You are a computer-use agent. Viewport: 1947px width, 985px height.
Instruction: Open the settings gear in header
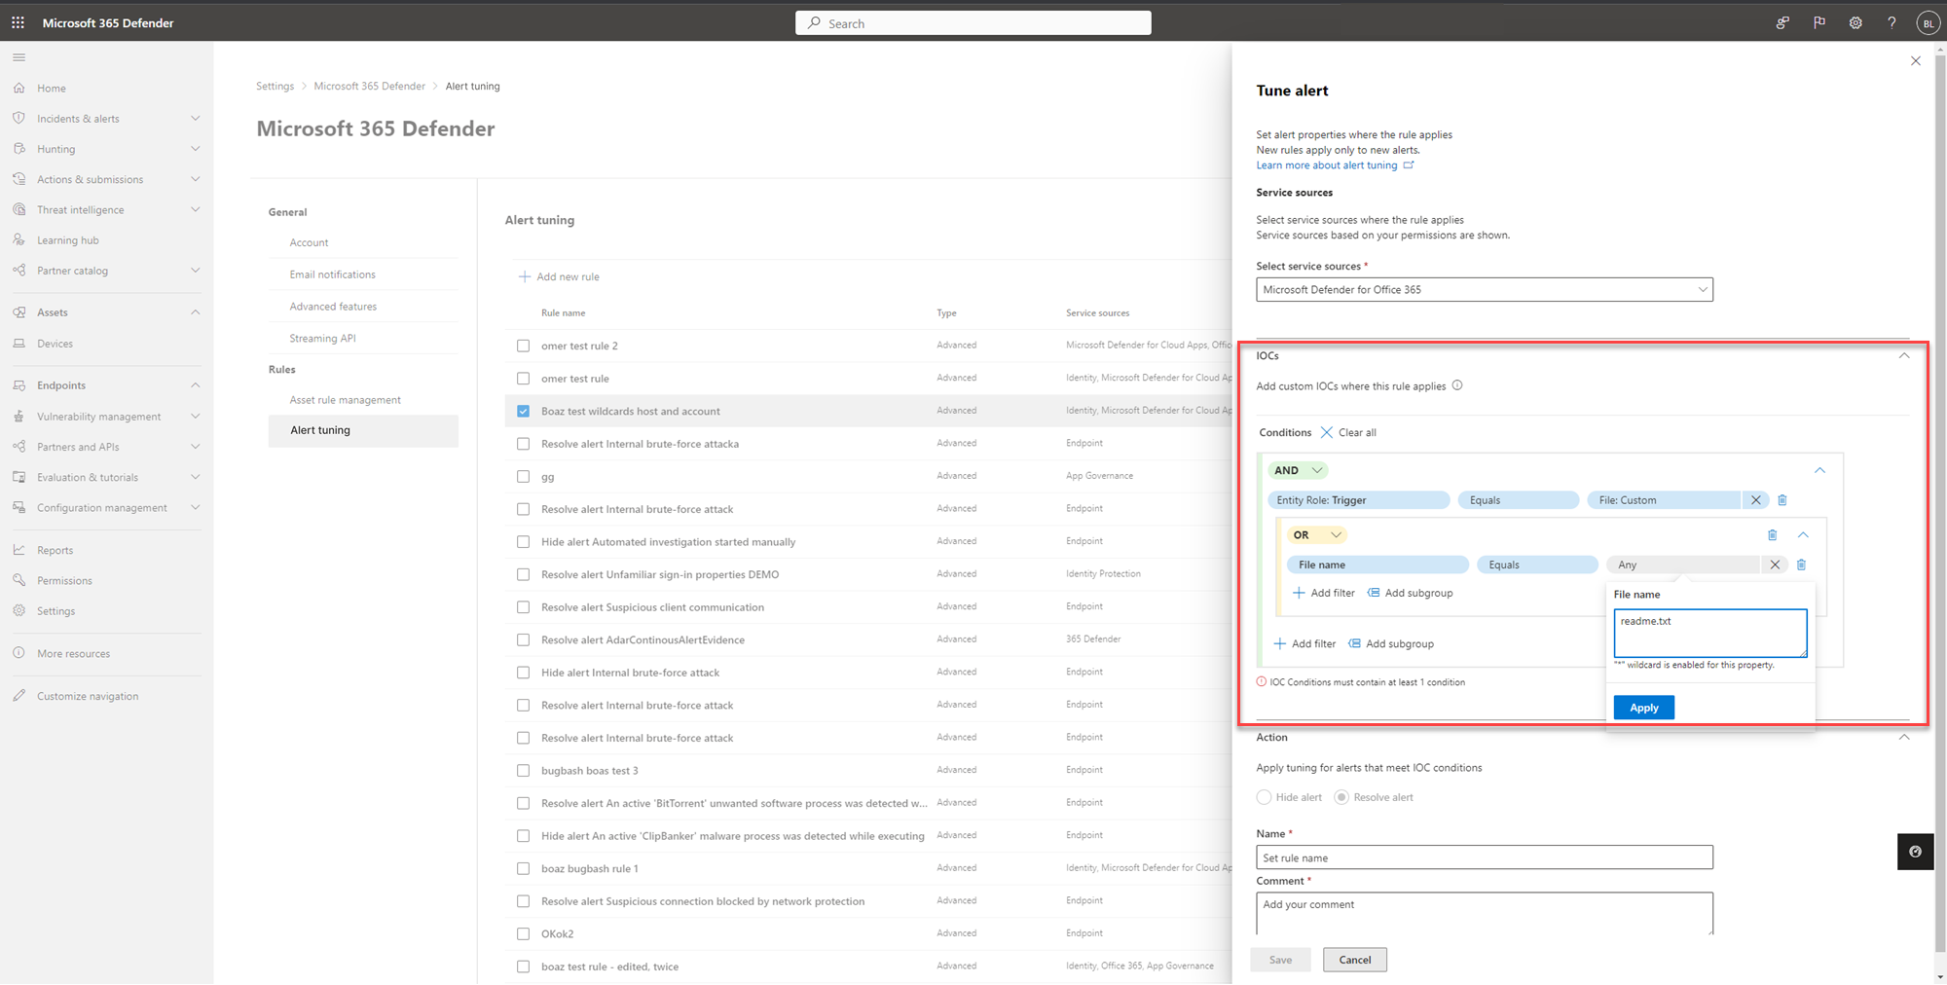[x=1855, y=22]
